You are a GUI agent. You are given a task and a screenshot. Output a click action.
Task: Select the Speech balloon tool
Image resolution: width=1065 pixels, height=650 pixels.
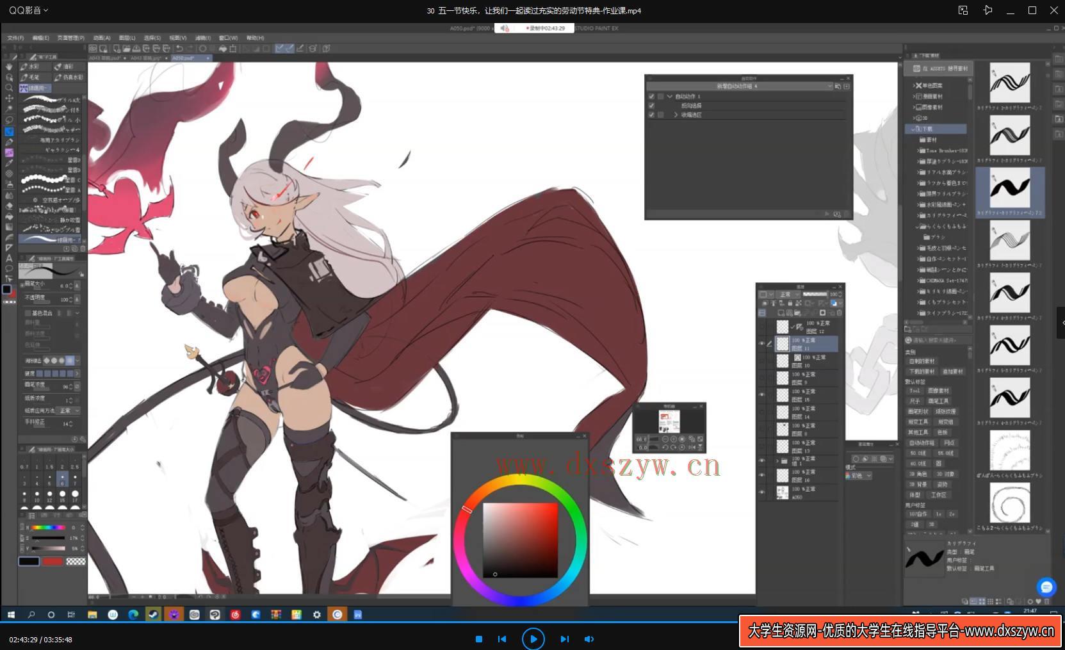(x=9, y=268)
